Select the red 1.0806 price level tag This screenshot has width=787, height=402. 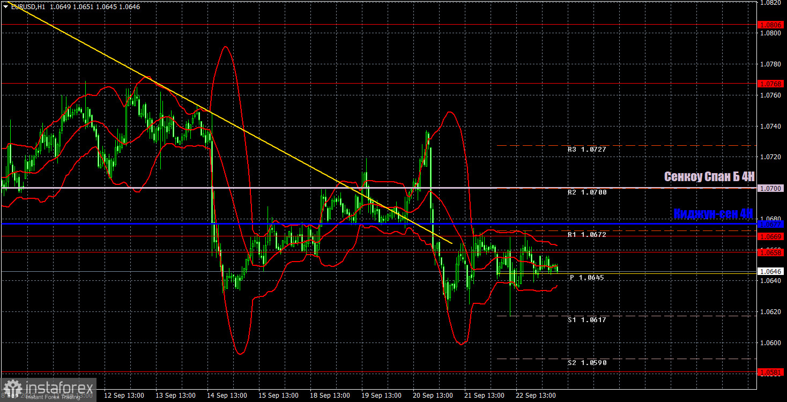click(x=771, y=25)
